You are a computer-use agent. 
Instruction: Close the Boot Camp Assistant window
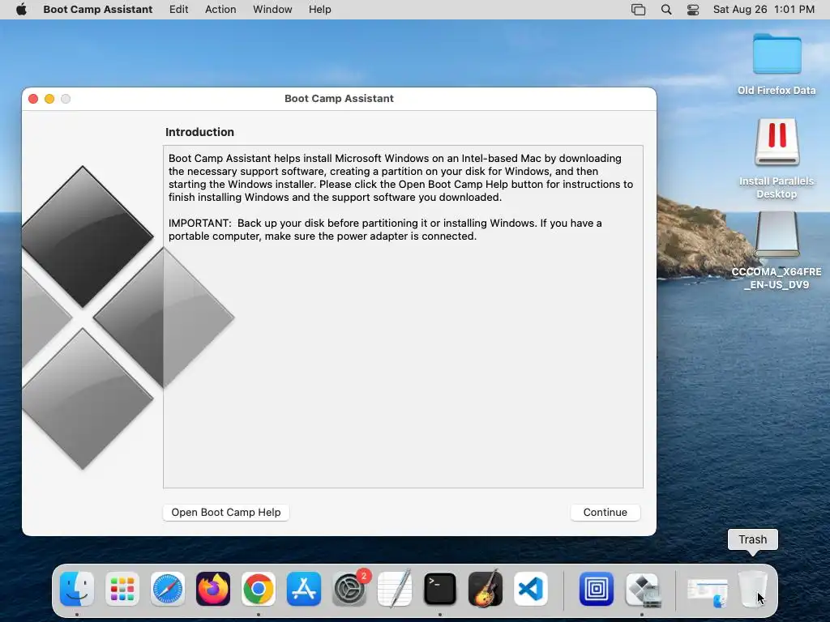tap(33, 99)
